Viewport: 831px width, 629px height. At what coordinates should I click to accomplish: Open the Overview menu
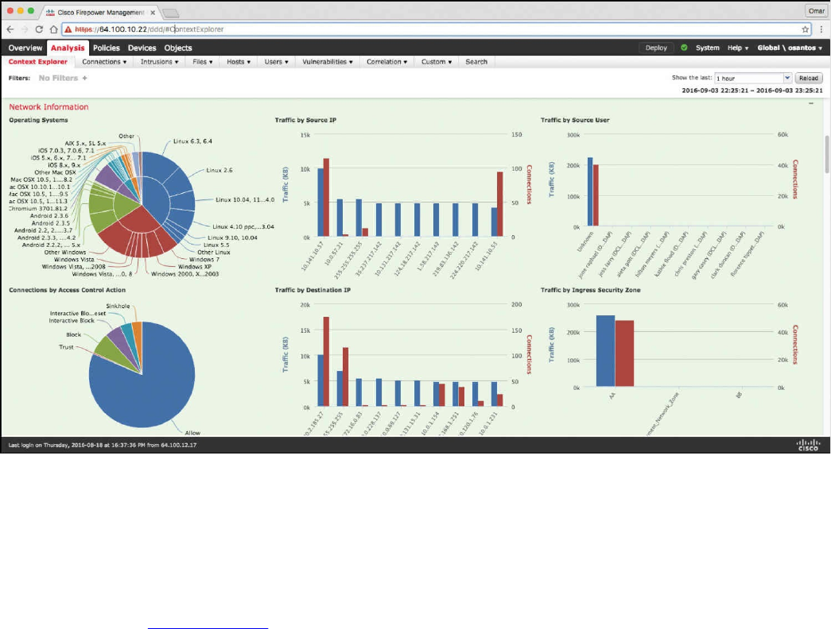tap(25, 48)
